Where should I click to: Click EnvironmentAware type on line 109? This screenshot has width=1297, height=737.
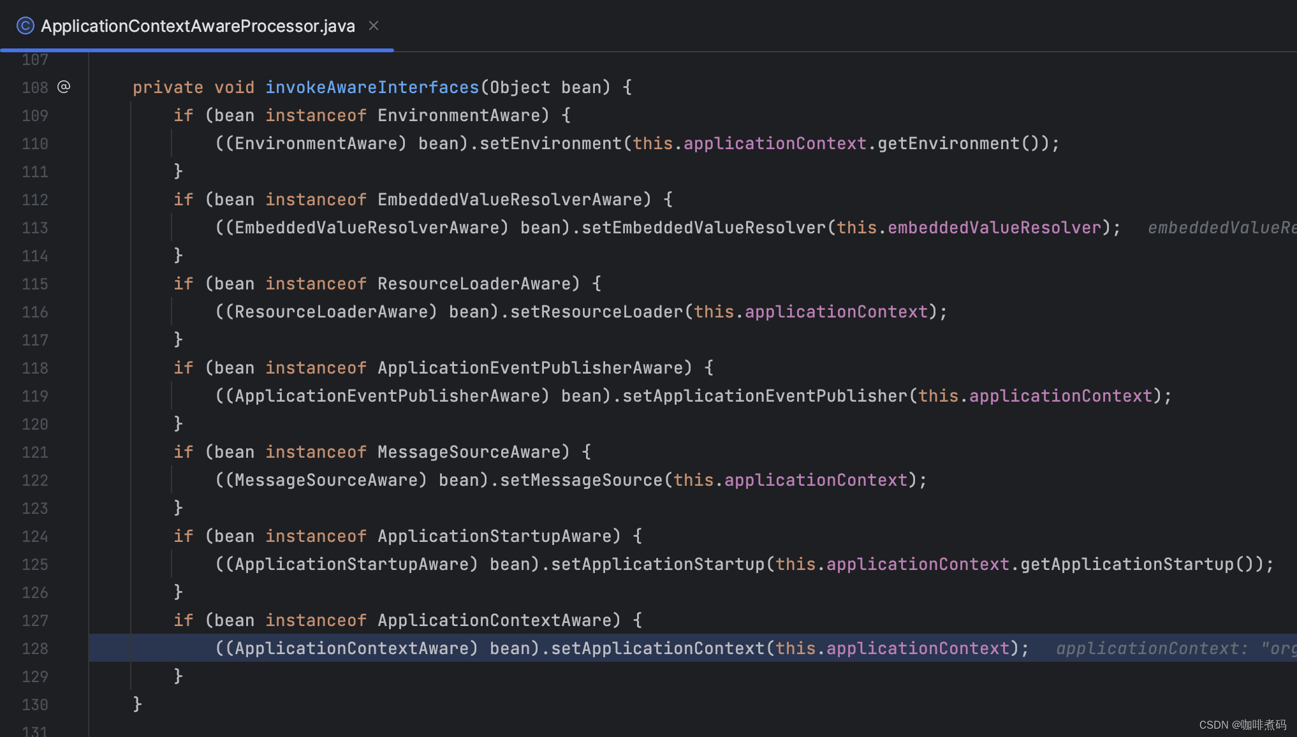pos(459,115)
